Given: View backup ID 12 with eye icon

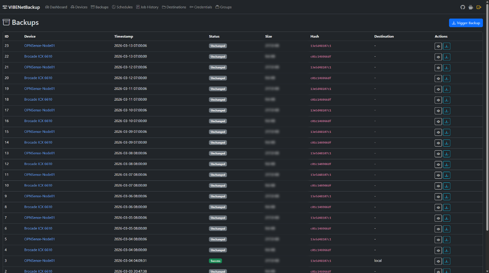Looking at the screenshot, I should click(438, 164).
